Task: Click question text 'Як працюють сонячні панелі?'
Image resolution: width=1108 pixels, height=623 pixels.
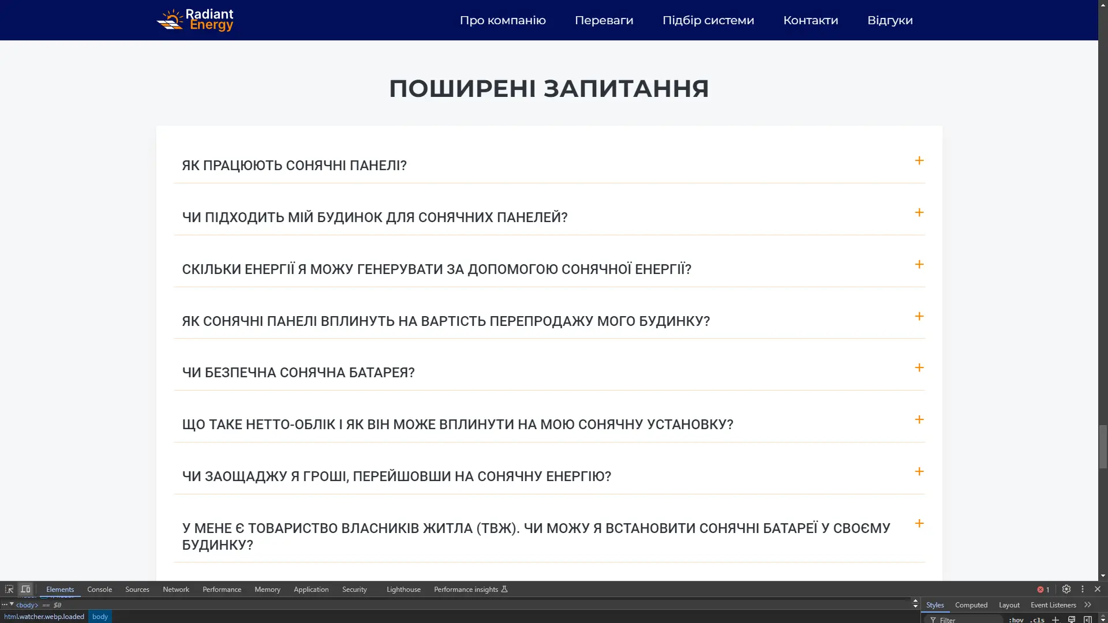Action: click(294, 166)
